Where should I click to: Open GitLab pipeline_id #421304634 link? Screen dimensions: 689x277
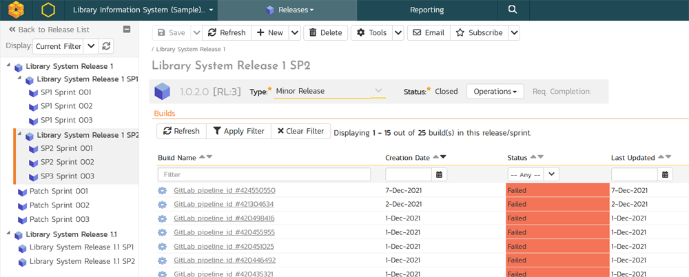pos(224,204)
